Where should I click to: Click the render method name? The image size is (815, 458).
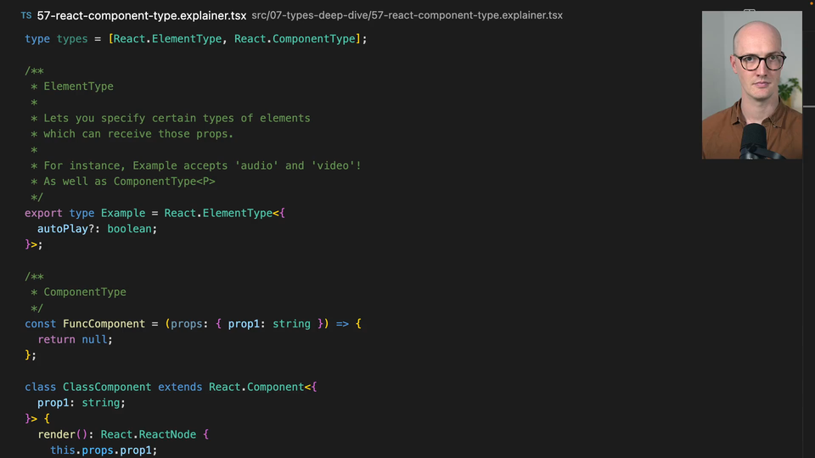click(x=56, y=434)
